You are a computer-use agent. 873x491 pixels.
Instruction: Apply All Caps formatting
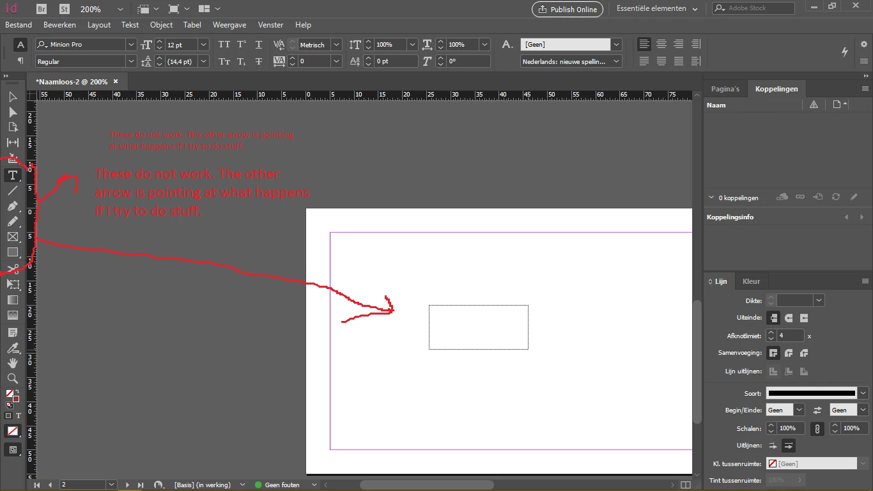coord(224,45)
